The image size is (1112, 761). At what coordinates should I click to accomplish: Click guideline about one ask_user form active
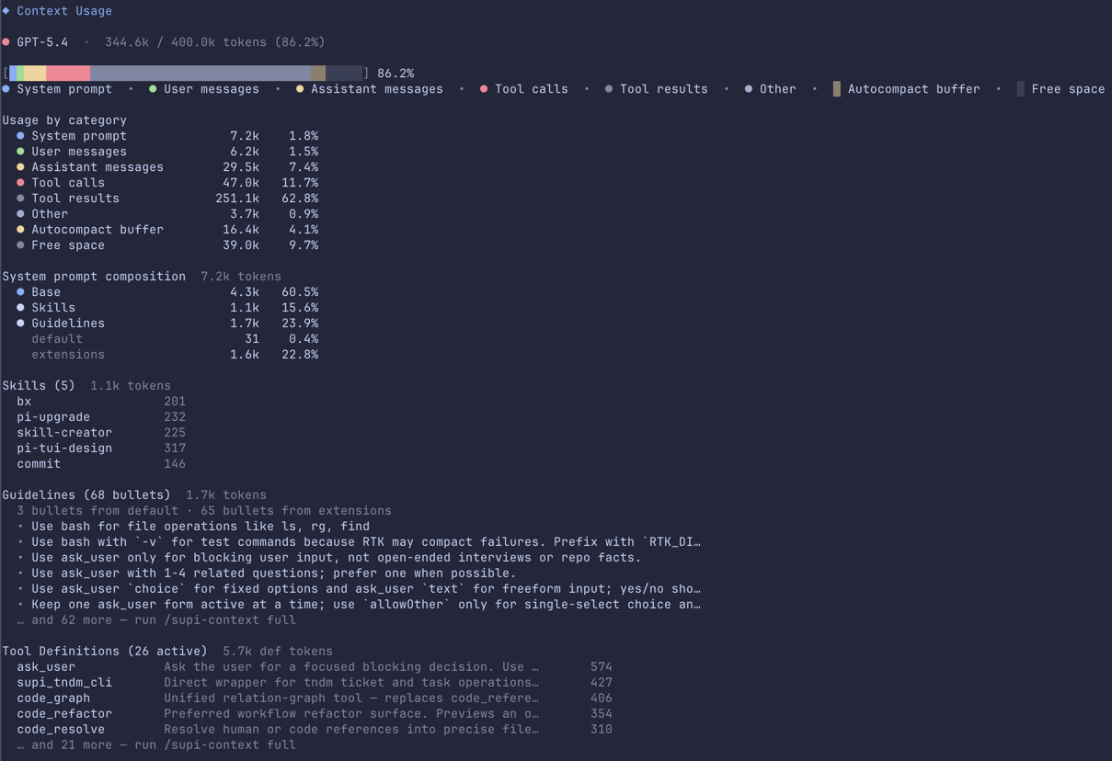(x=359, y=605)
